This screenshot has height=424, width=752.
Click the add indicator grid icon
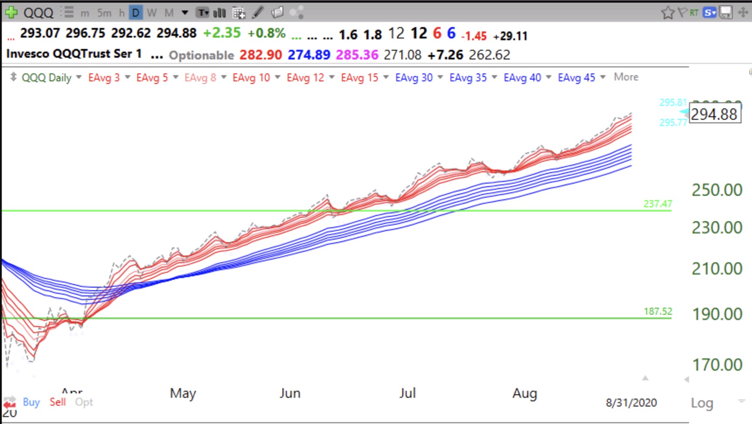(x=239, y=13)
